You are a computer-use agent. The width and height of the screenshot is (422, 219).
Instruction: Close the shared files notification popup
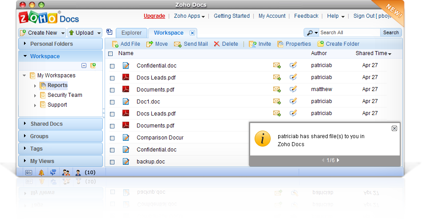(x=394, y=128)
